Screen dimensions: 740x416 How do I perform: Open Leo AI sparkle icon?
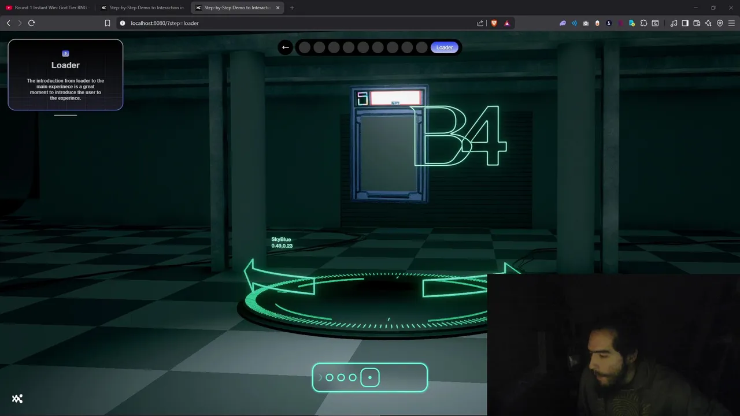(708, 23)
